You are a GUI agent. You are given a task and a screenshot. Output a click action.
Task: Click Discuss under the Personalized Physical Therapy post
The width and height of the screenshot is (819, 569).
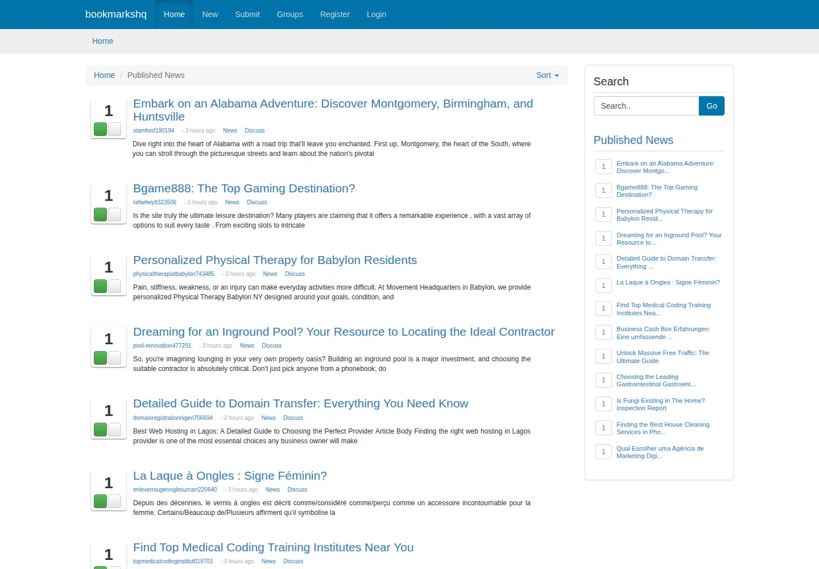(295, 274)
